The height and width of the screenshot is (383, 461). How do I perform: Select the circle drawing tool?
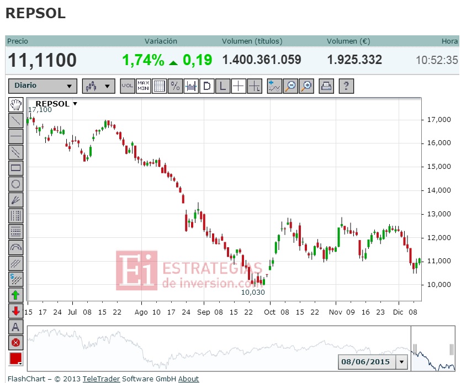(x=15, y=184)
